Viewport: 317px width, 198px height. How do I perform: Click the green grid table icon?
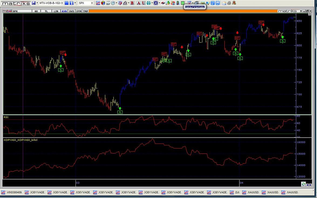click(183, 3)
